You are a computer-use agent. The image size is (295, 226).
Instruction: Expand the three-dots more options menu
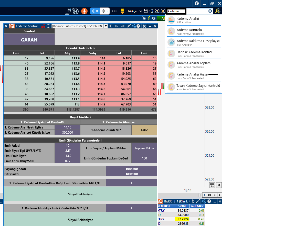pos(114,11)
